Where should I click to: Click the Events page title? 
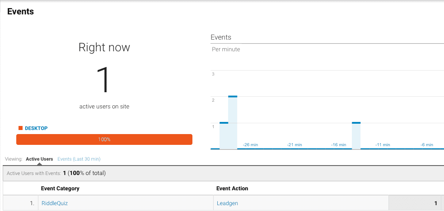point(20,12)
